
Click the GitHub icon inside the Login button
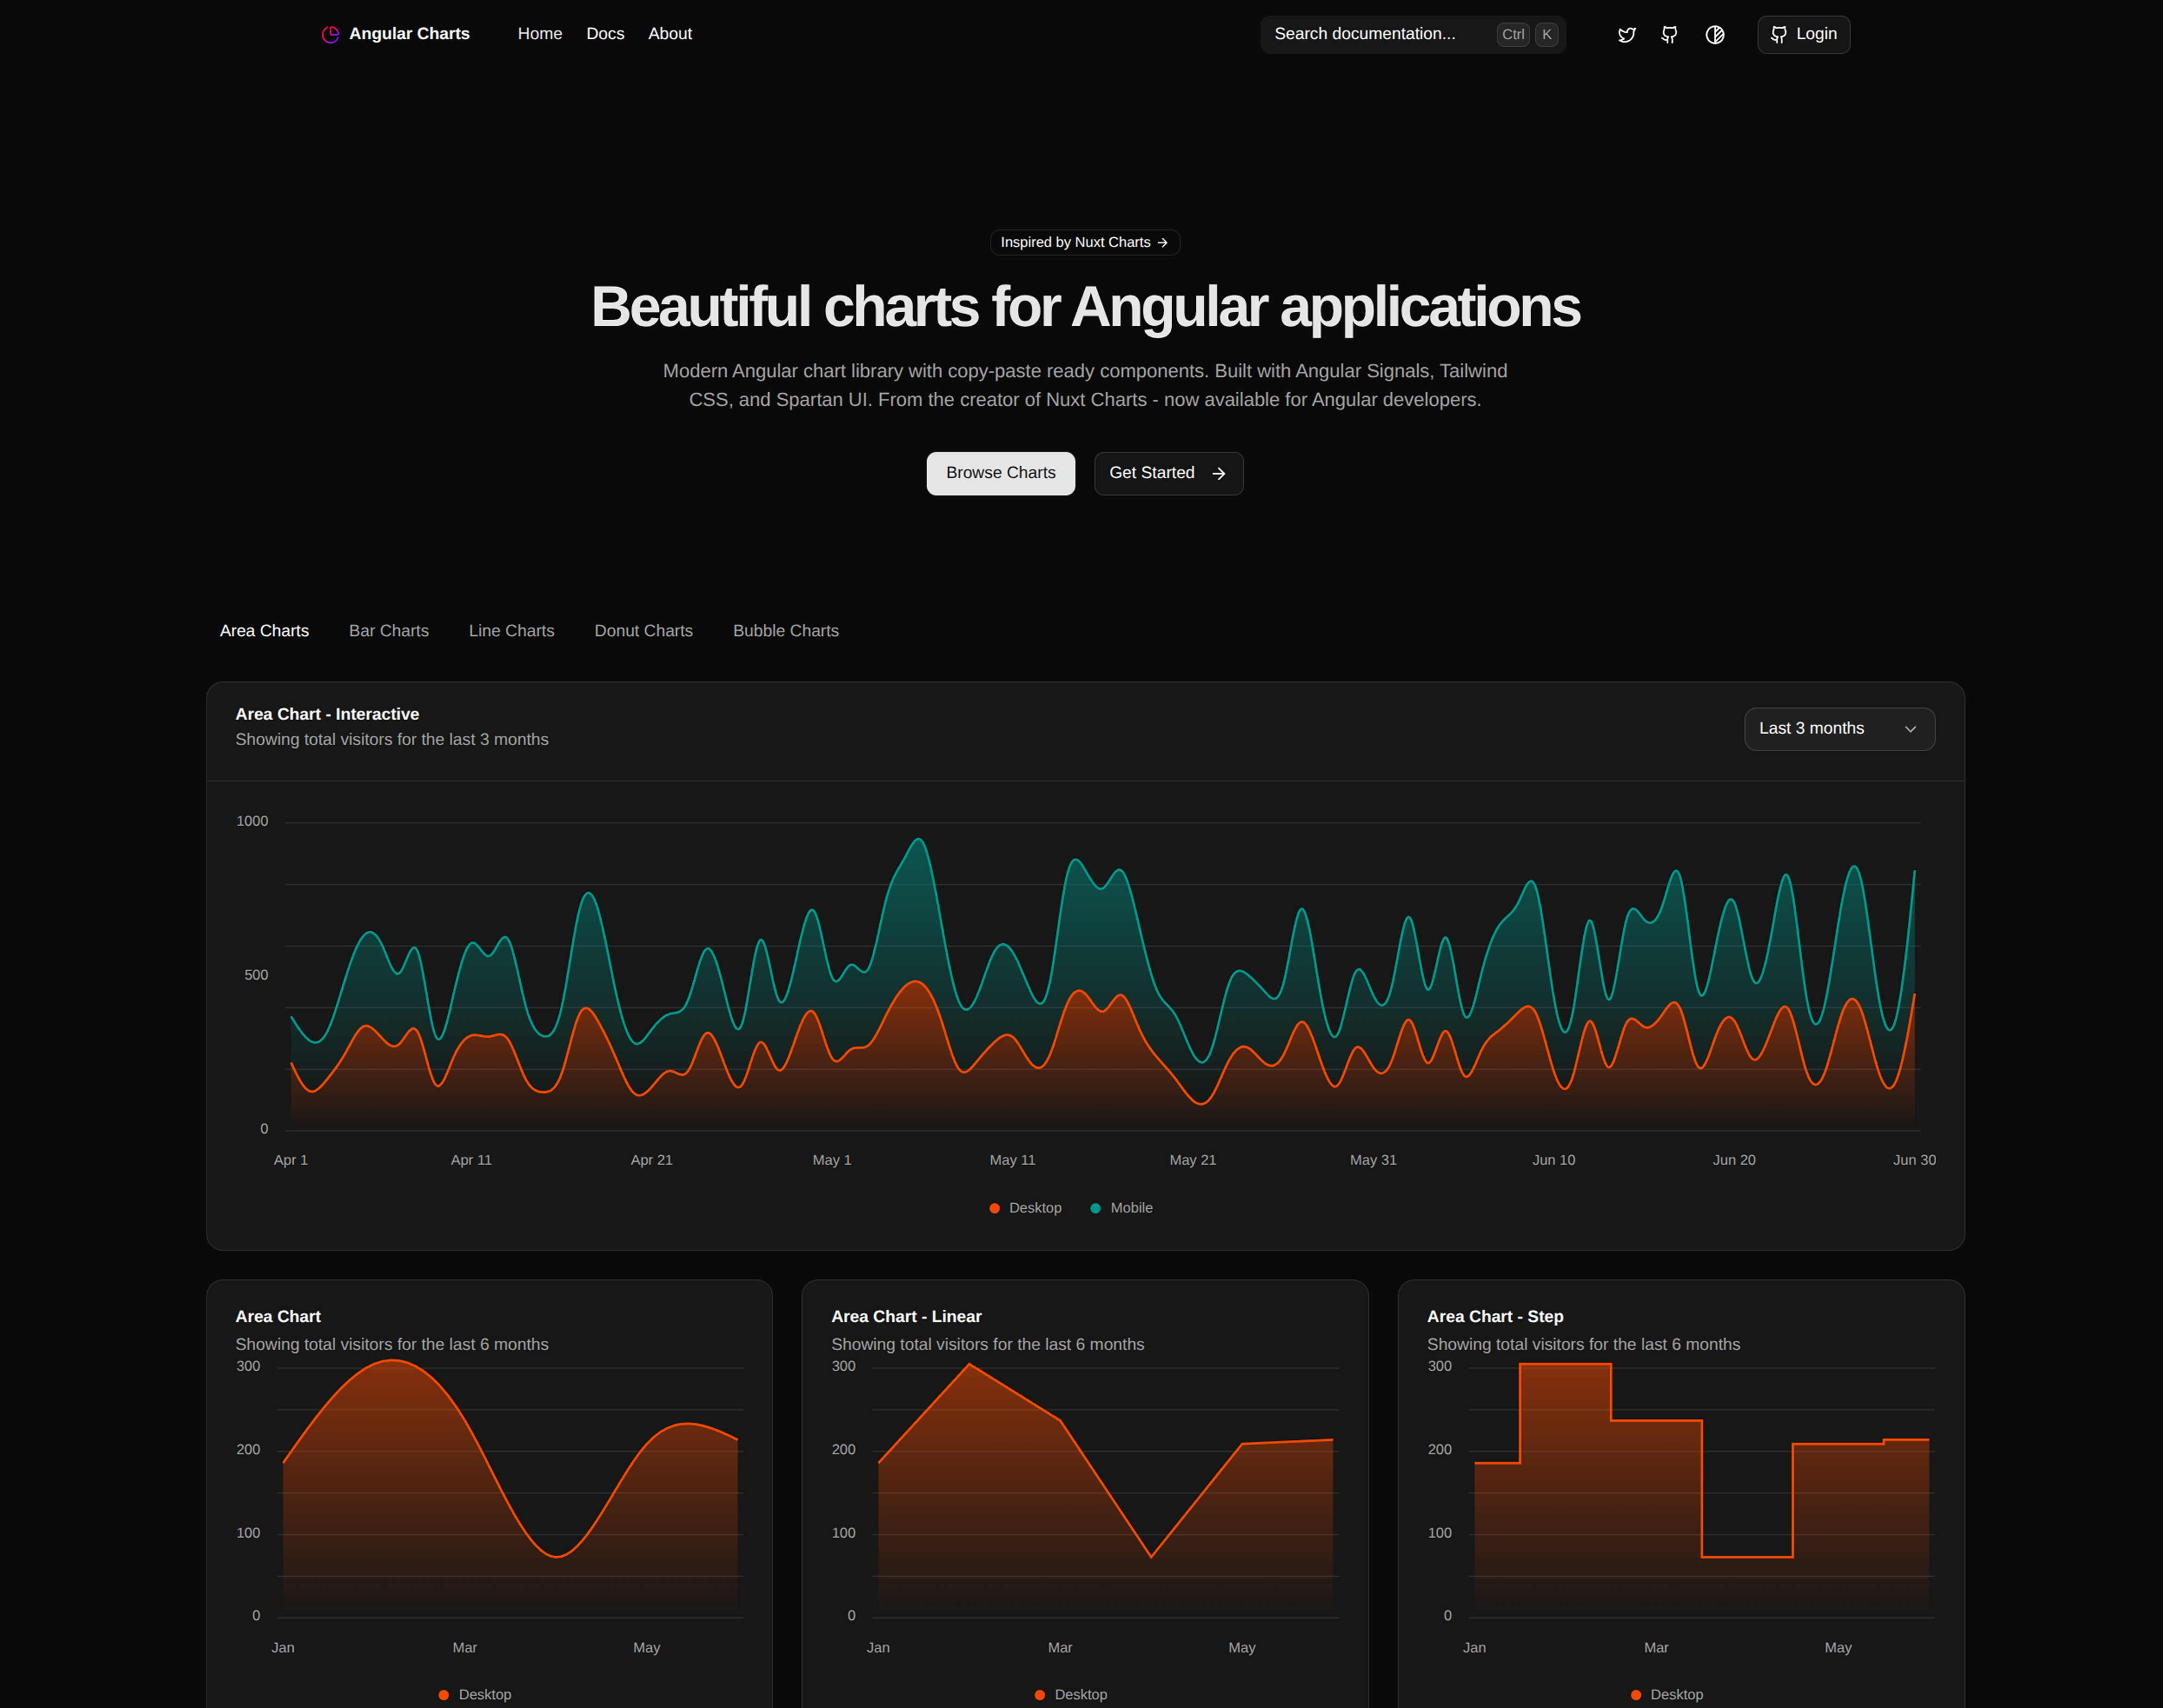point(1779,34)
